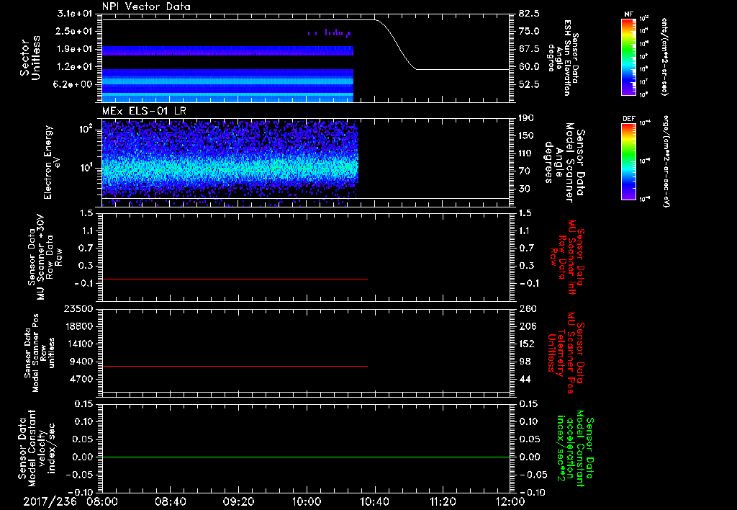The image size is (737, 510).
Task: Click the 82.5 sun elevation tick
Action: [530, 13]
